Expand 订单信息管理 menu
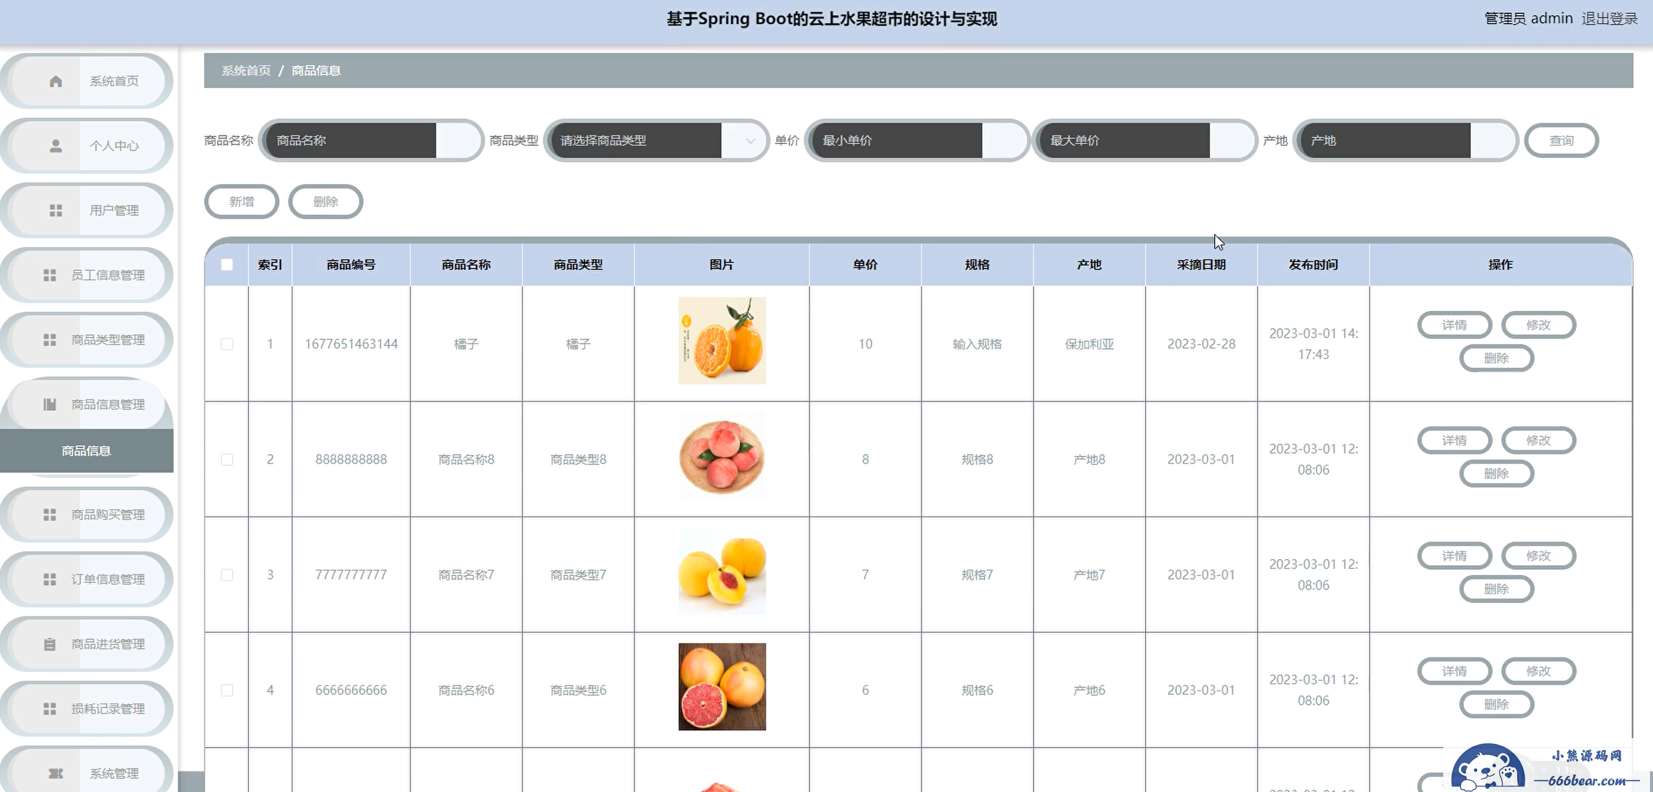The image size is (1653, 792). pyautogui.click(x=87, y=580)
